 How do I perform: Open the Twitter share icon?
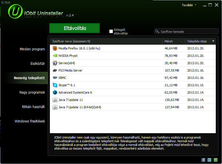(210, 160)
